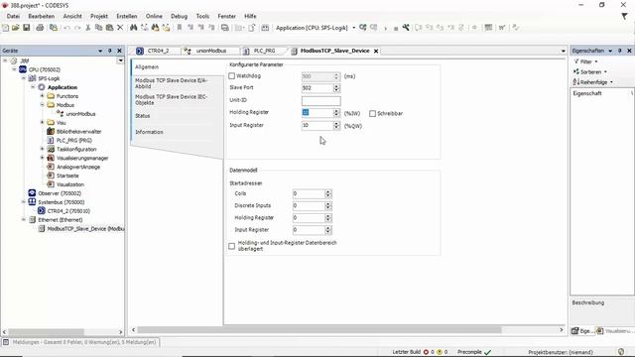Pin the Geräte panel
This screenshot has height=357, width=635.
pos(110,51)
